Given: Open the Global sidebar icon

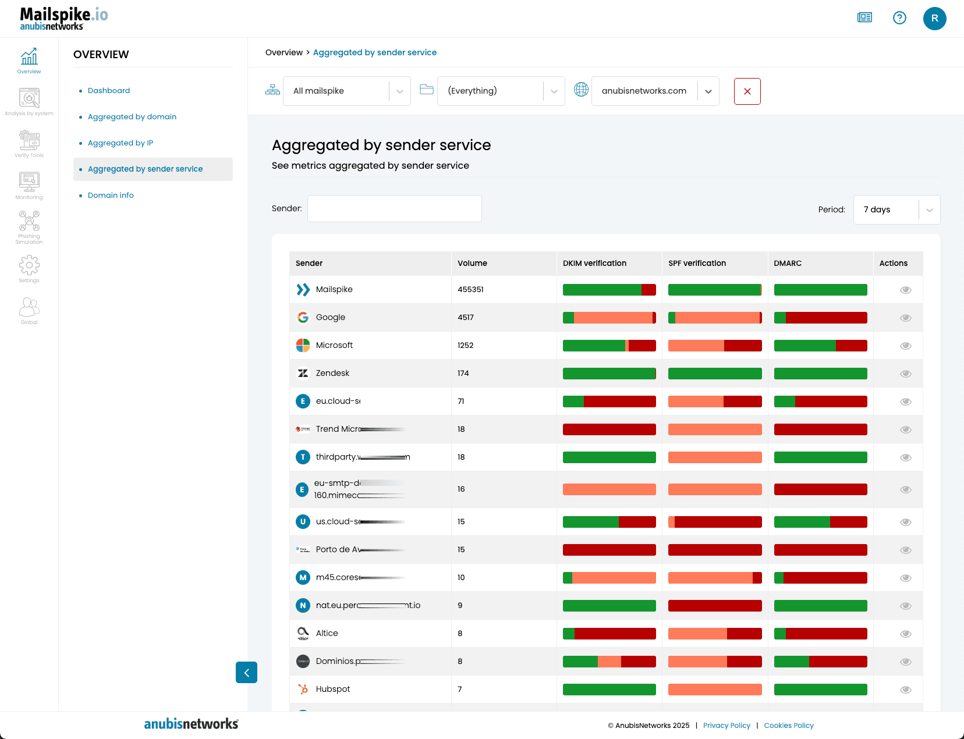Looking at the screenshot, I should point(29,311).
